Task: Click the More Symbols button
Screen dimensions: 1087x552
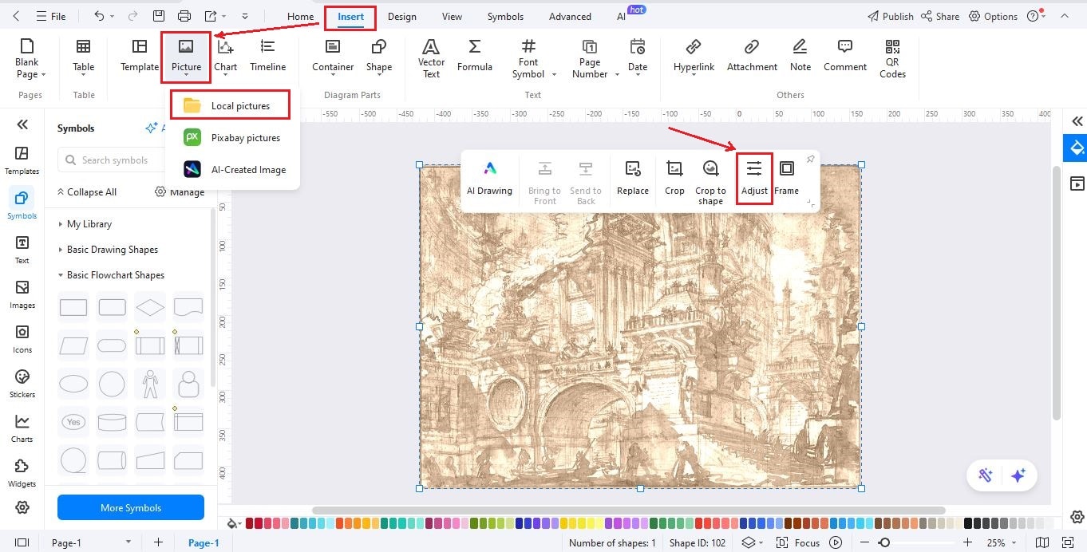Action: (131, 508)
